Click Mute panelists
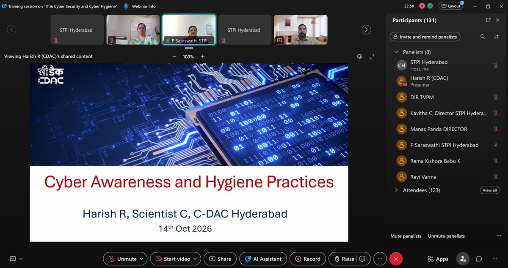 click(x=406, y=236)
